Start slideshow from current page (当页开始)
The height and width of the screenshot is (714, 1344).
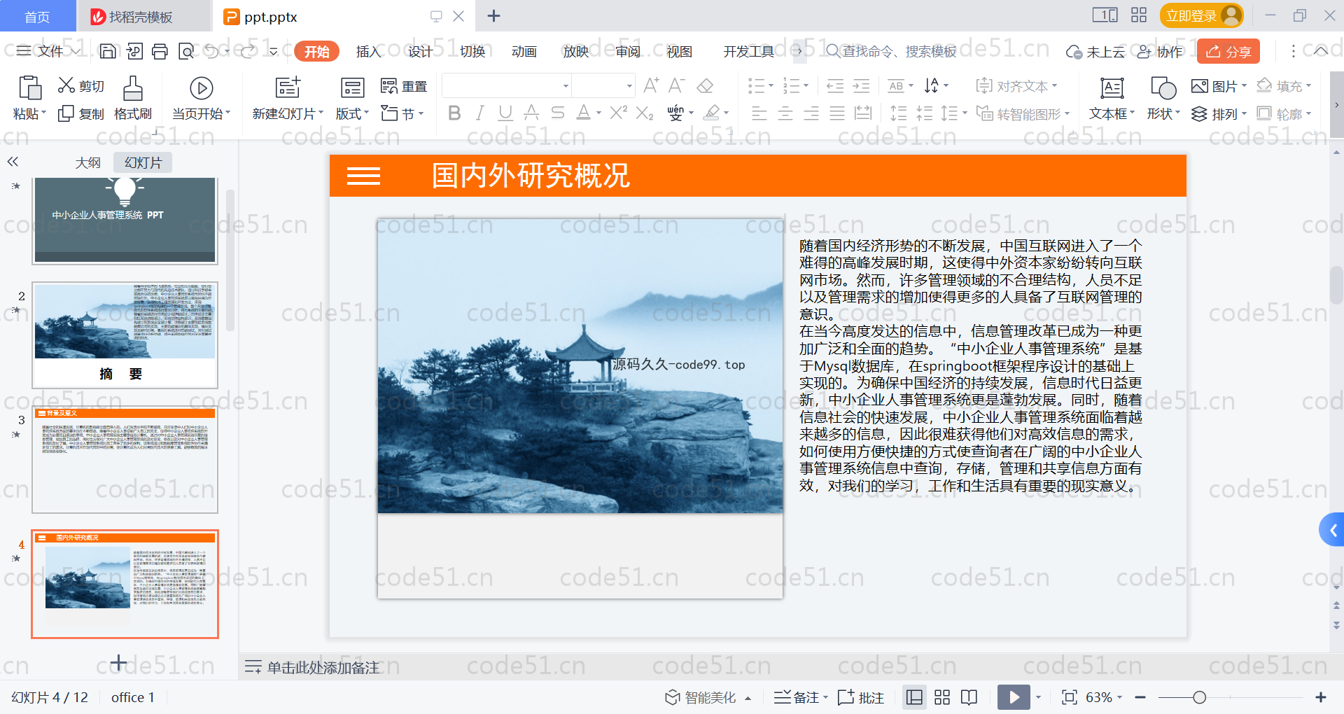pos(202,98)
